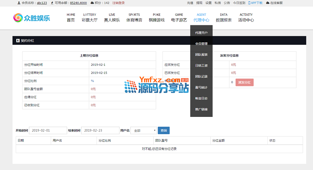Click the cloud icon beside 在线客服
Image resolution: width=313 pixels, height=170 pixels.
point(268,3)
